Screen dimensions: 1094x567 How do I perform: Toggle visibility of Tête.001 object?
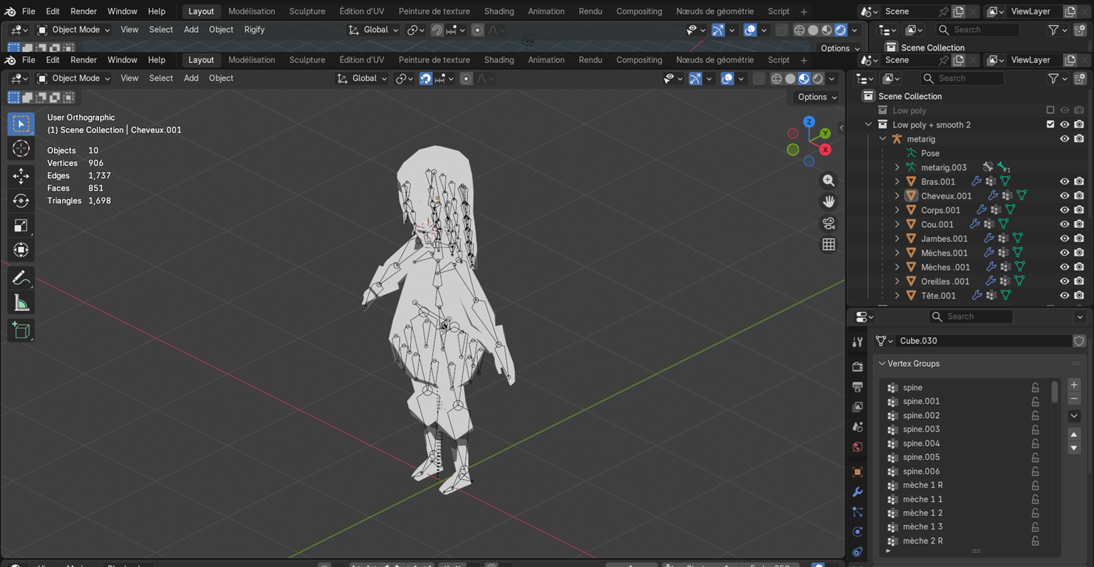tap(1064, 296)
